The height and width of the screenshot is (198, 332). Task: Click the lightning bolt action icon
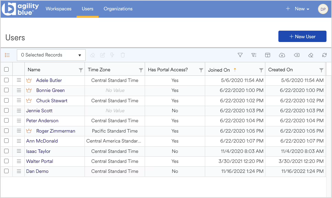tap(112, 55)
